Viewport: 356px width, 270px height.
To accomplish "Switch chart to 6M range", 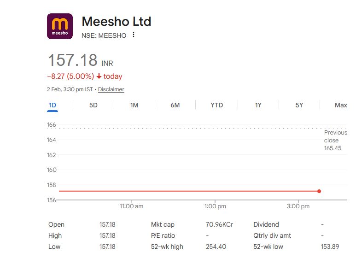I will point(175,106).
